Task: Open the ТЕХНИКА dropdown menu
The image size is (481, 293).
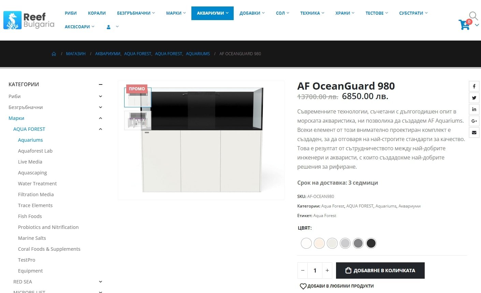Action: (312, 13)
